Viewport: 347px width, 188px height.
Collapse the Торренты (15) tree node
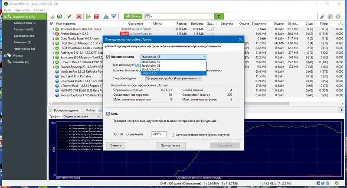[5, 16]
